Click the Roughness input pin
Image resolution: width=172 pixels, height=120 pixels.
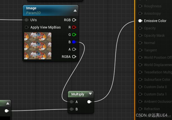pyautogui.click(x=140, y=6)
